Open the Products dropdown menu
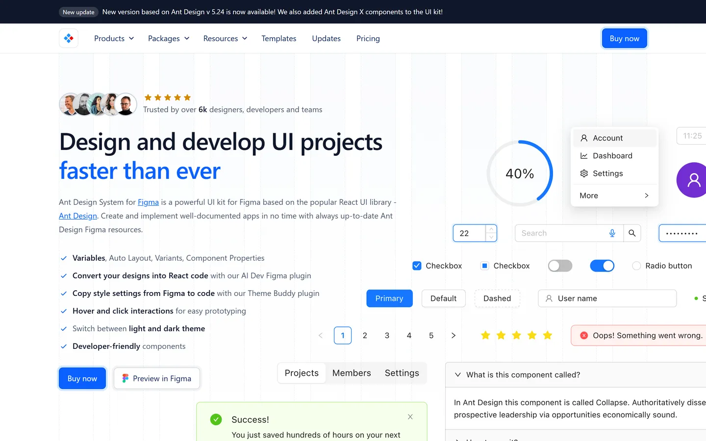706x441 pixels. [x=114, y=38]
